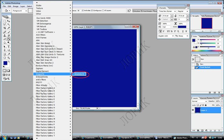Viewport: 224px width, 140px height.
Task: Select the Clone Stamp tool
Action: click(x=4, y=36)
